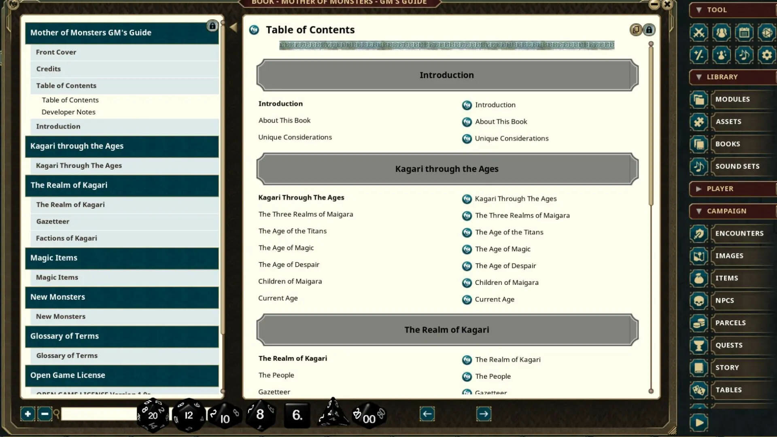Open the Assets puzzle-piece icon
This screenshot has width=777, height=437.
[699, 121]
